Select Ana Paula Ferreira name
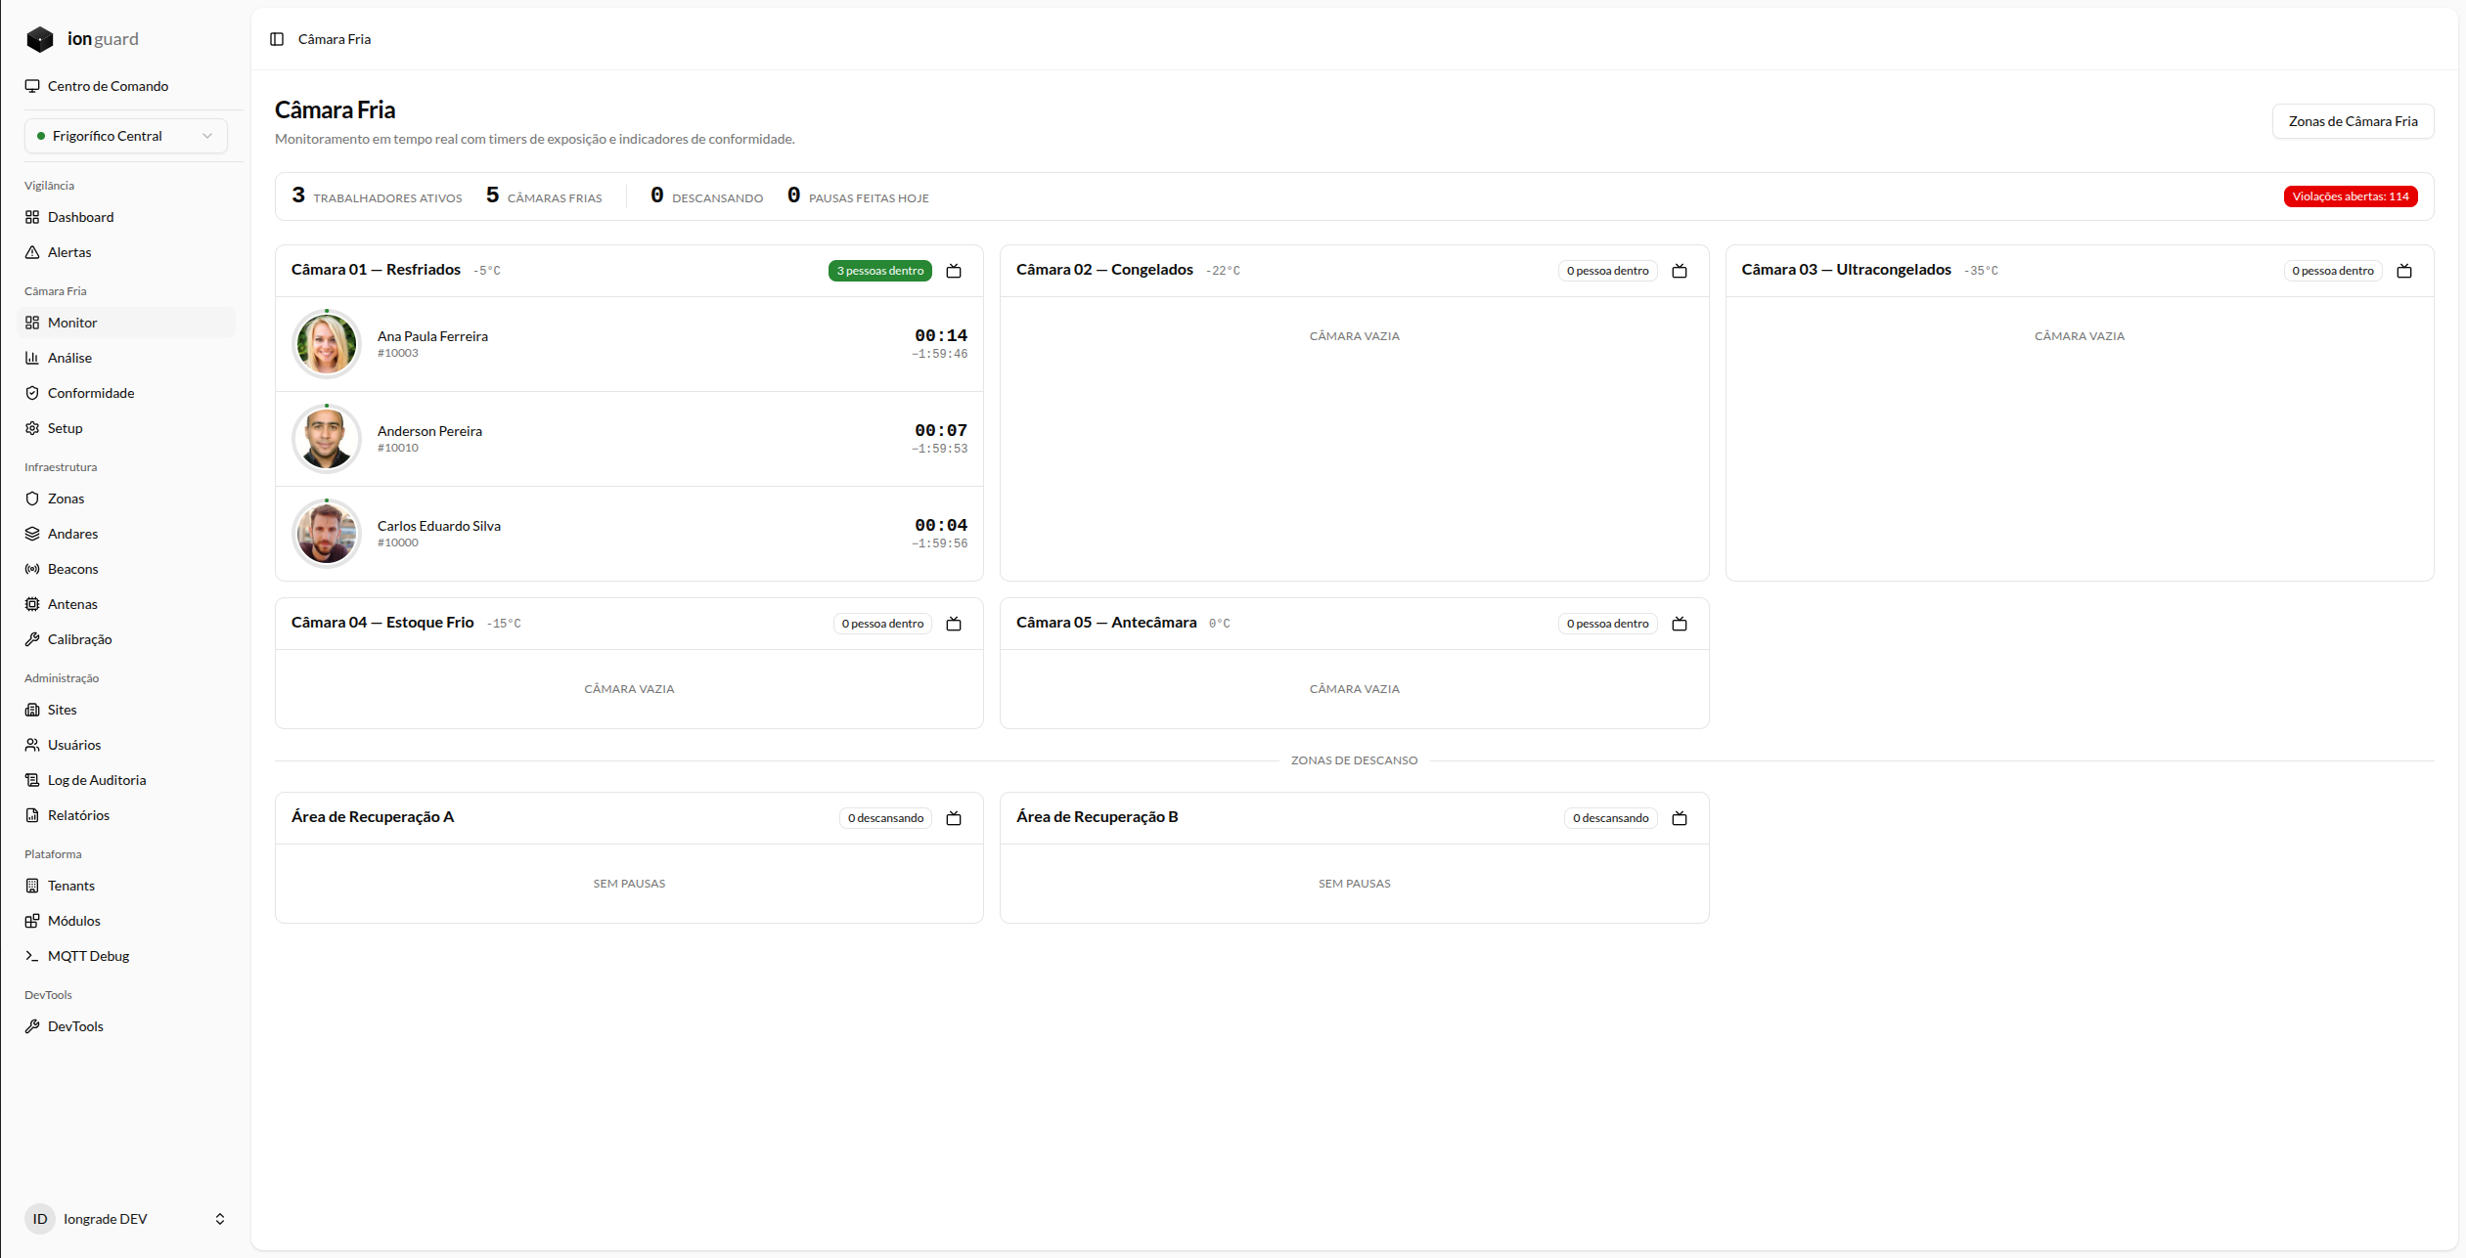Viewport: 2466px width, 1258px height. click(432, 336)
